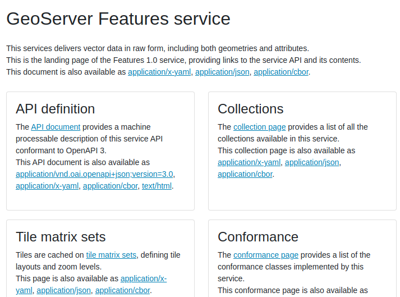The image size is (400, 297).
Task: Open API definition as application/cbor
Action: pos(110,186)
